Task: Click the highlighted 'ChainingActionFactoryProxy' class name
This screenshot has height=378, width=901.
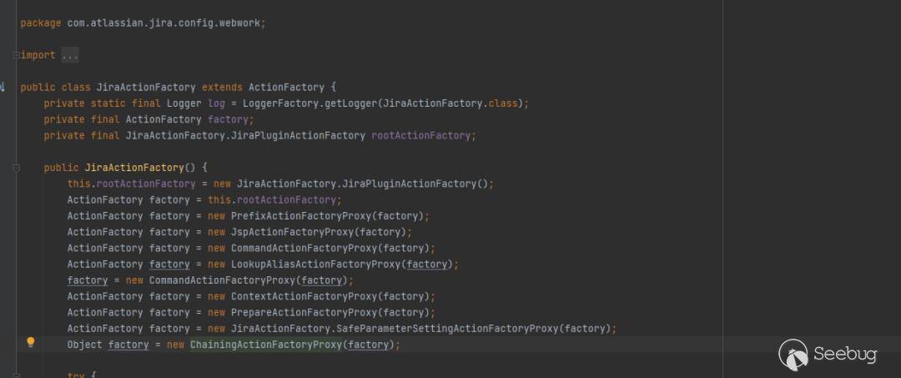Action: (x=266, y=345)
